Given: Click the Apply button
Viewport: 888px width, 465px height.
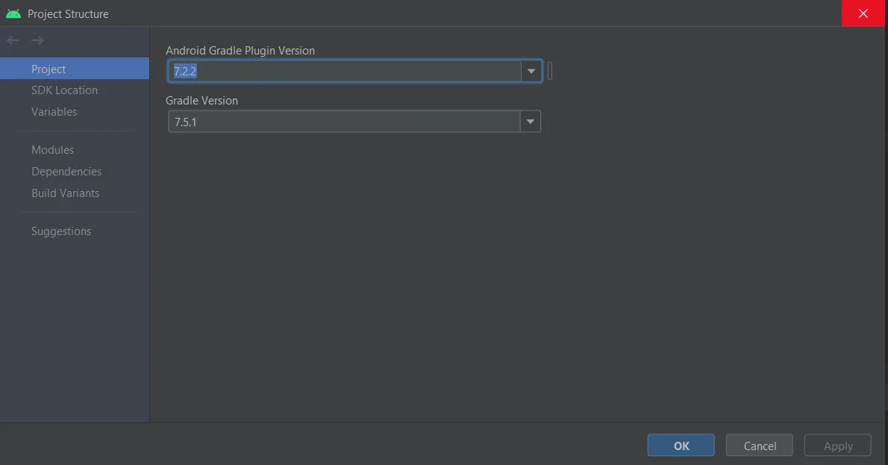Looking at the screenshot, I should pos(837,446).
